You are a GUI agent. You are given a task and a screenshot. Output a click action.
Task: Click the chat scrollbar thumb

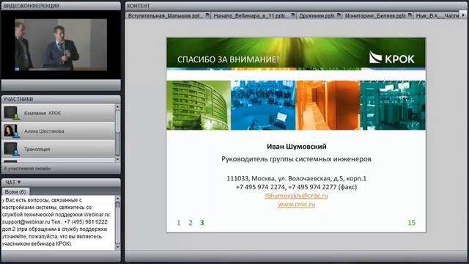(x=117, y=223)
